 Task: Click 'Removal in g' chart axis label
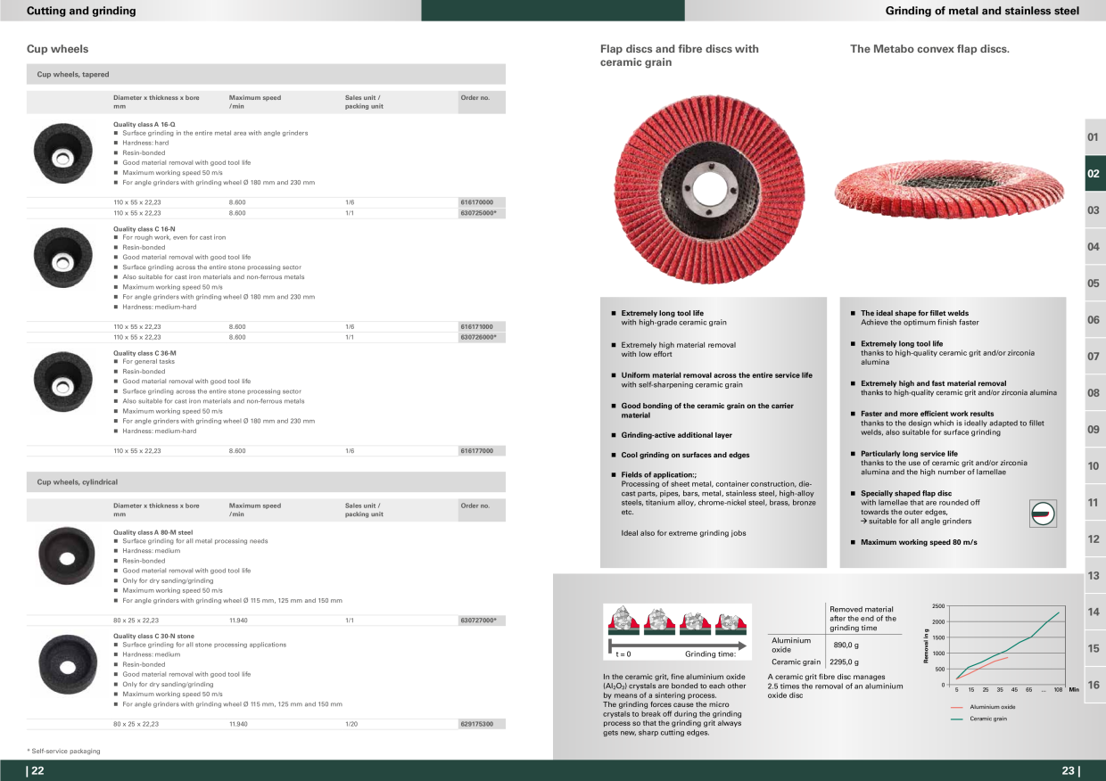point(927,645)
